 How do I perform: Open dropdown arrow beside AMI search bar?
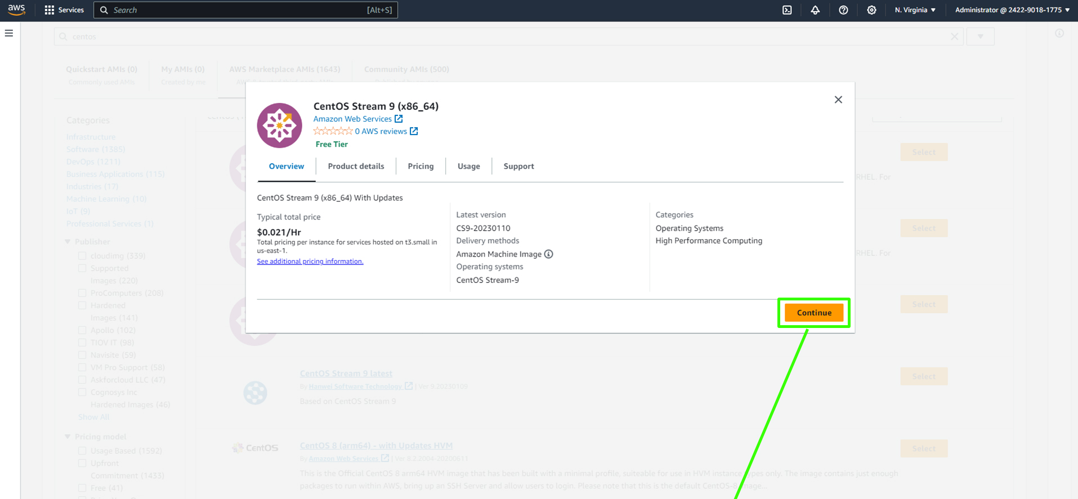coord(981,37)
